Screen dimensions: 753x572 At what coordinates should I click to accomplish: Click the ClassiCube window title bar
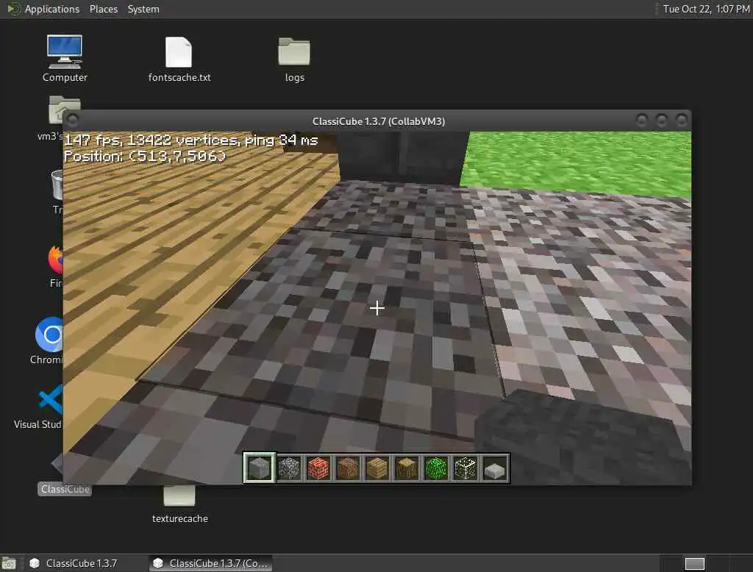pyautogui.click(x=379, y=121)
